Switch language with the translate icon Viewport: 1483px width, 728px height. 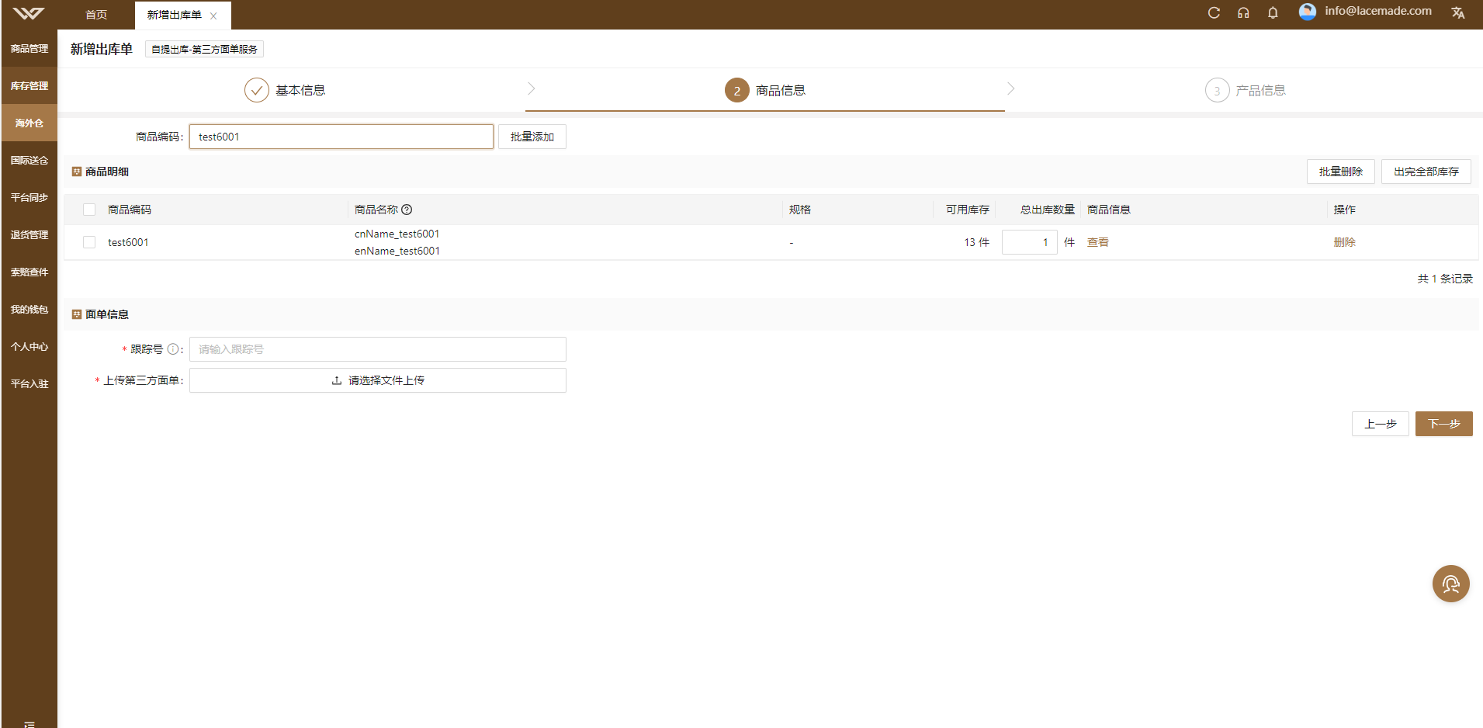click(x=1458, y=13)
